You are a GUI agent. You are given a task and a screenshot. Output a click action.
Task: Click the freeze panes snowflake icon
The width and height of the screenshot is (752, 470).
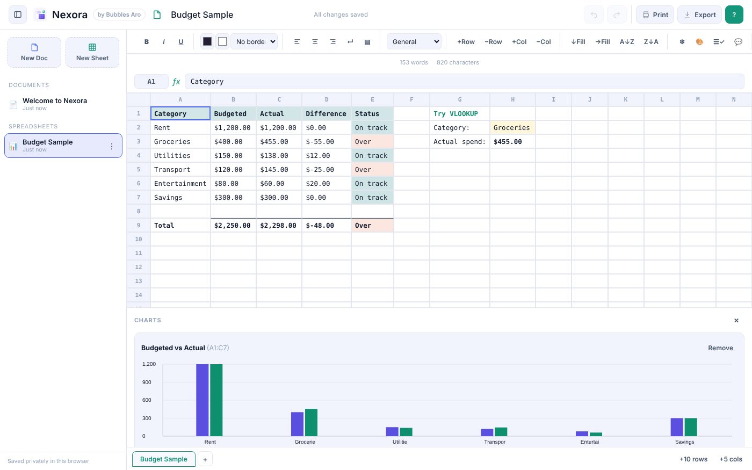pos(682,41)
